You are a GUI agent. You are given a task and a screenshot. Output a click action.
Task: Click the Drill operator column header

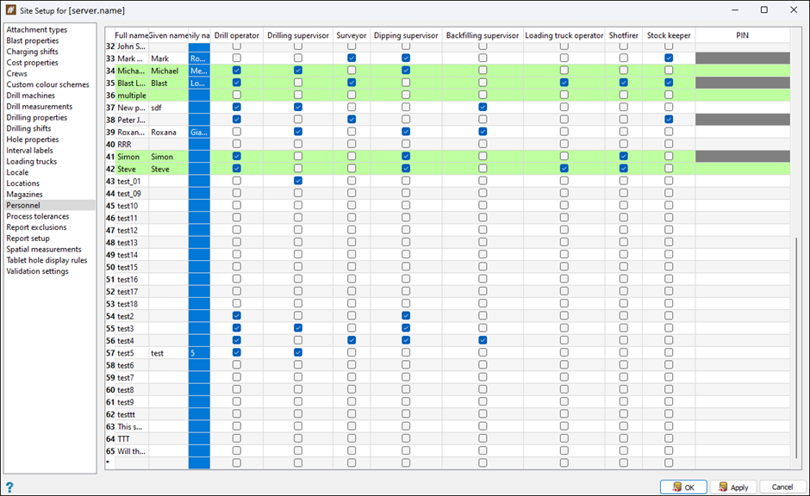click(237, 35)
